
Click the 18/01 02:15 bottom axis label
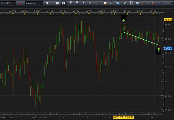[x=39, y=118]
